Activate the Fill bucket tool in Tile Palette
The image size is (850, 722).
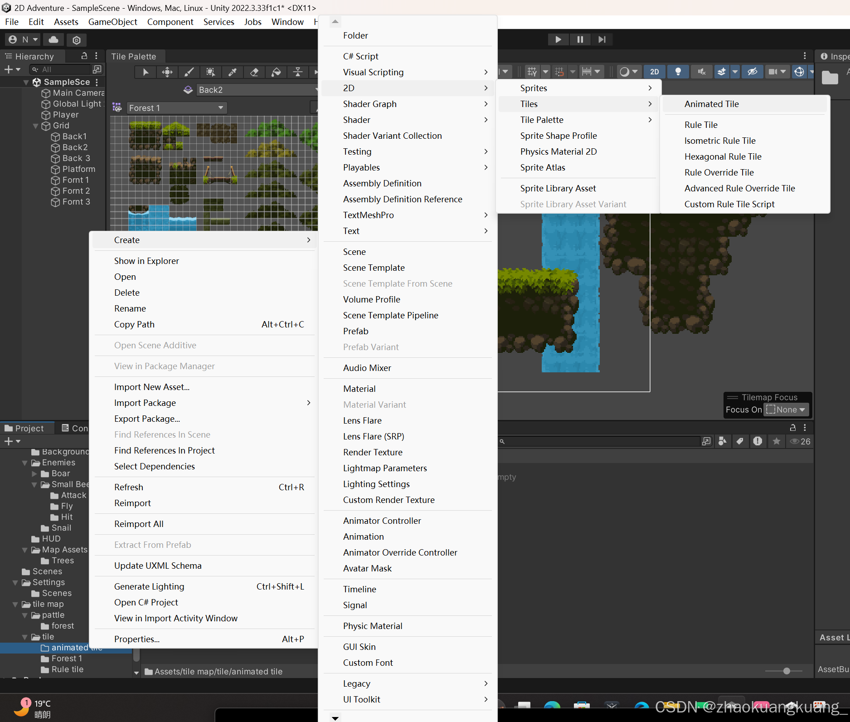point(276,72)
